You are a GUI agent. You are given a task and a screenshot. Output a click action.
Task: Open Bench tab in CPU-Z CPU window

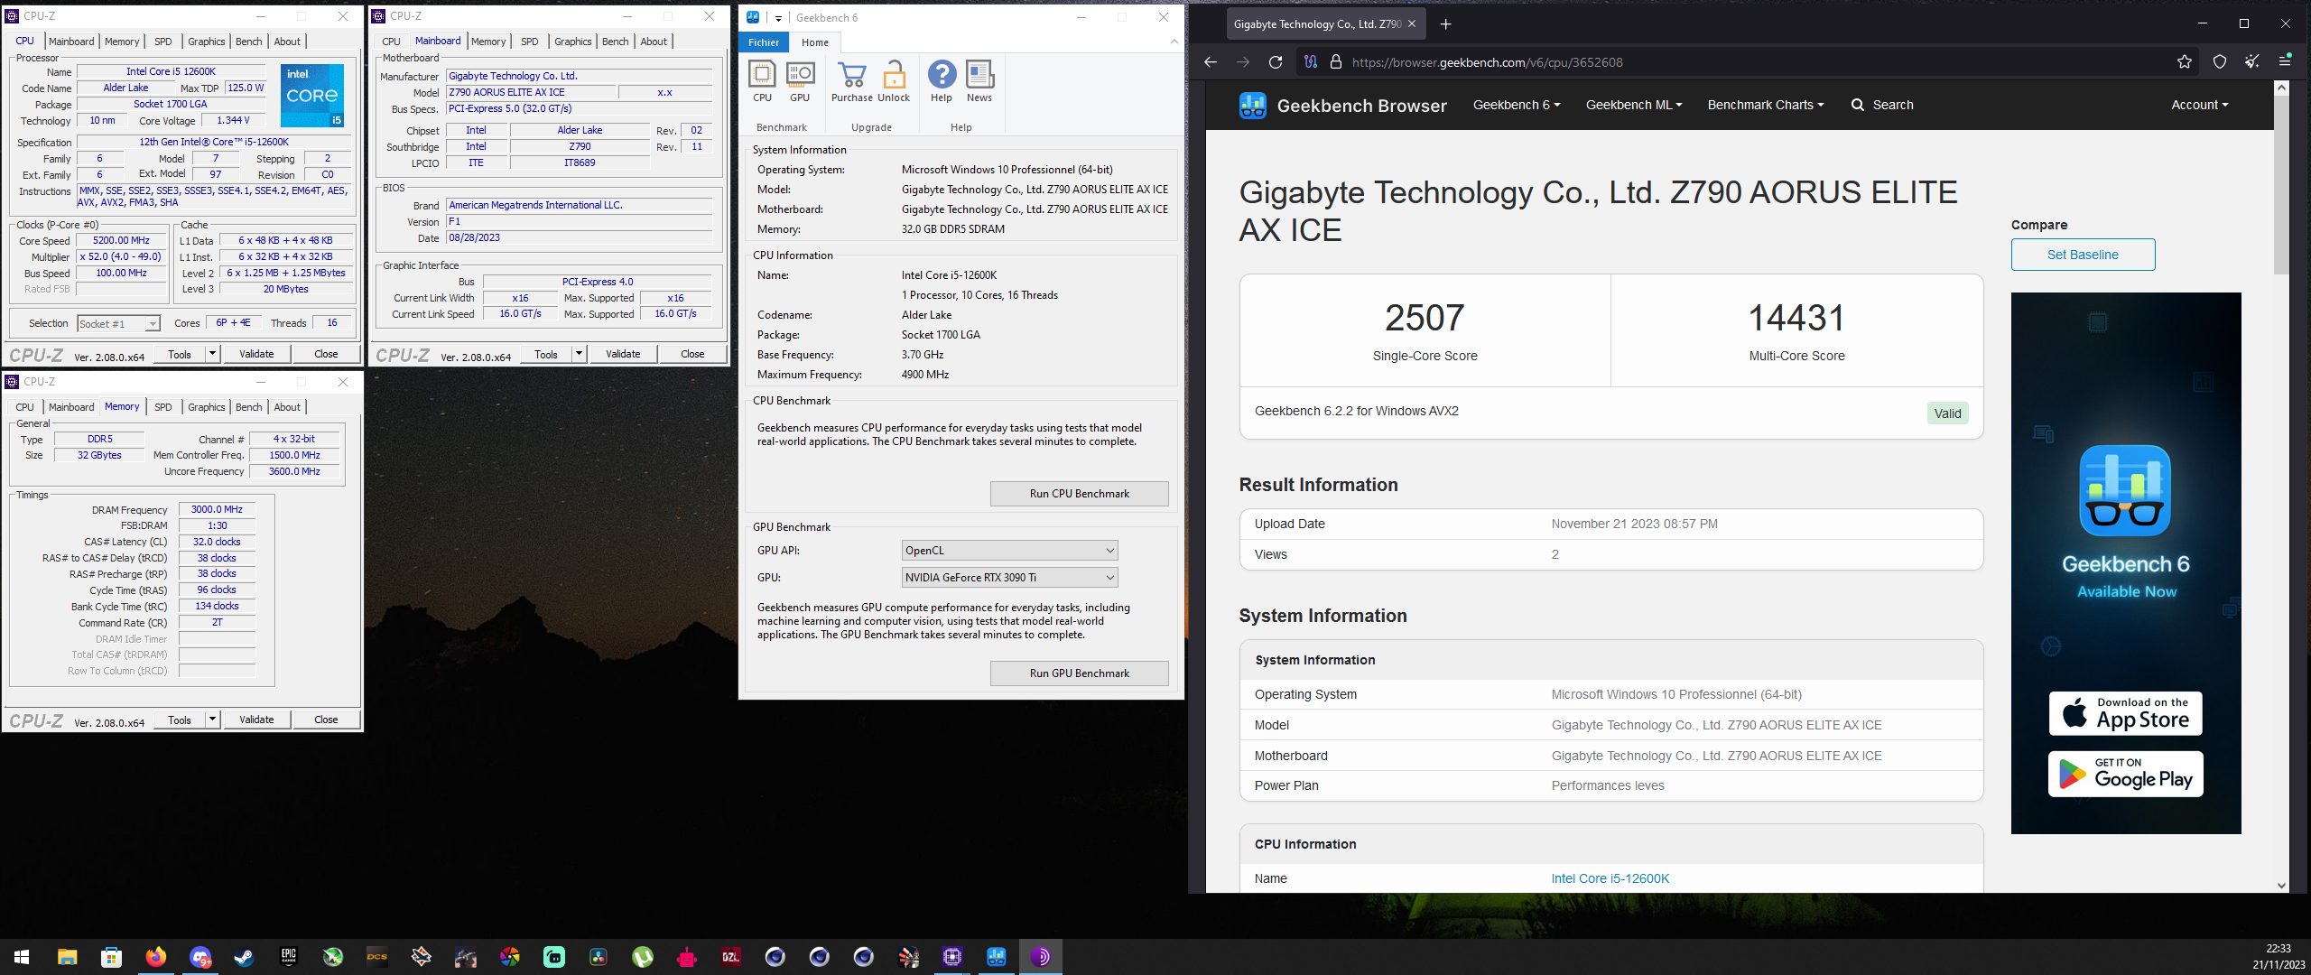click(x=248, y=42)
